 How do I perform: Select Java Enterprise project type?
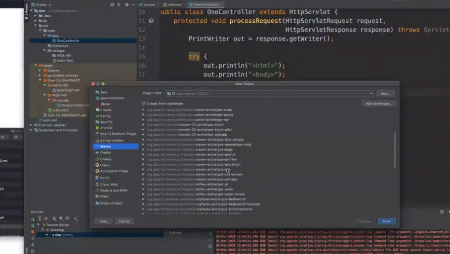[x=112, y=98]
